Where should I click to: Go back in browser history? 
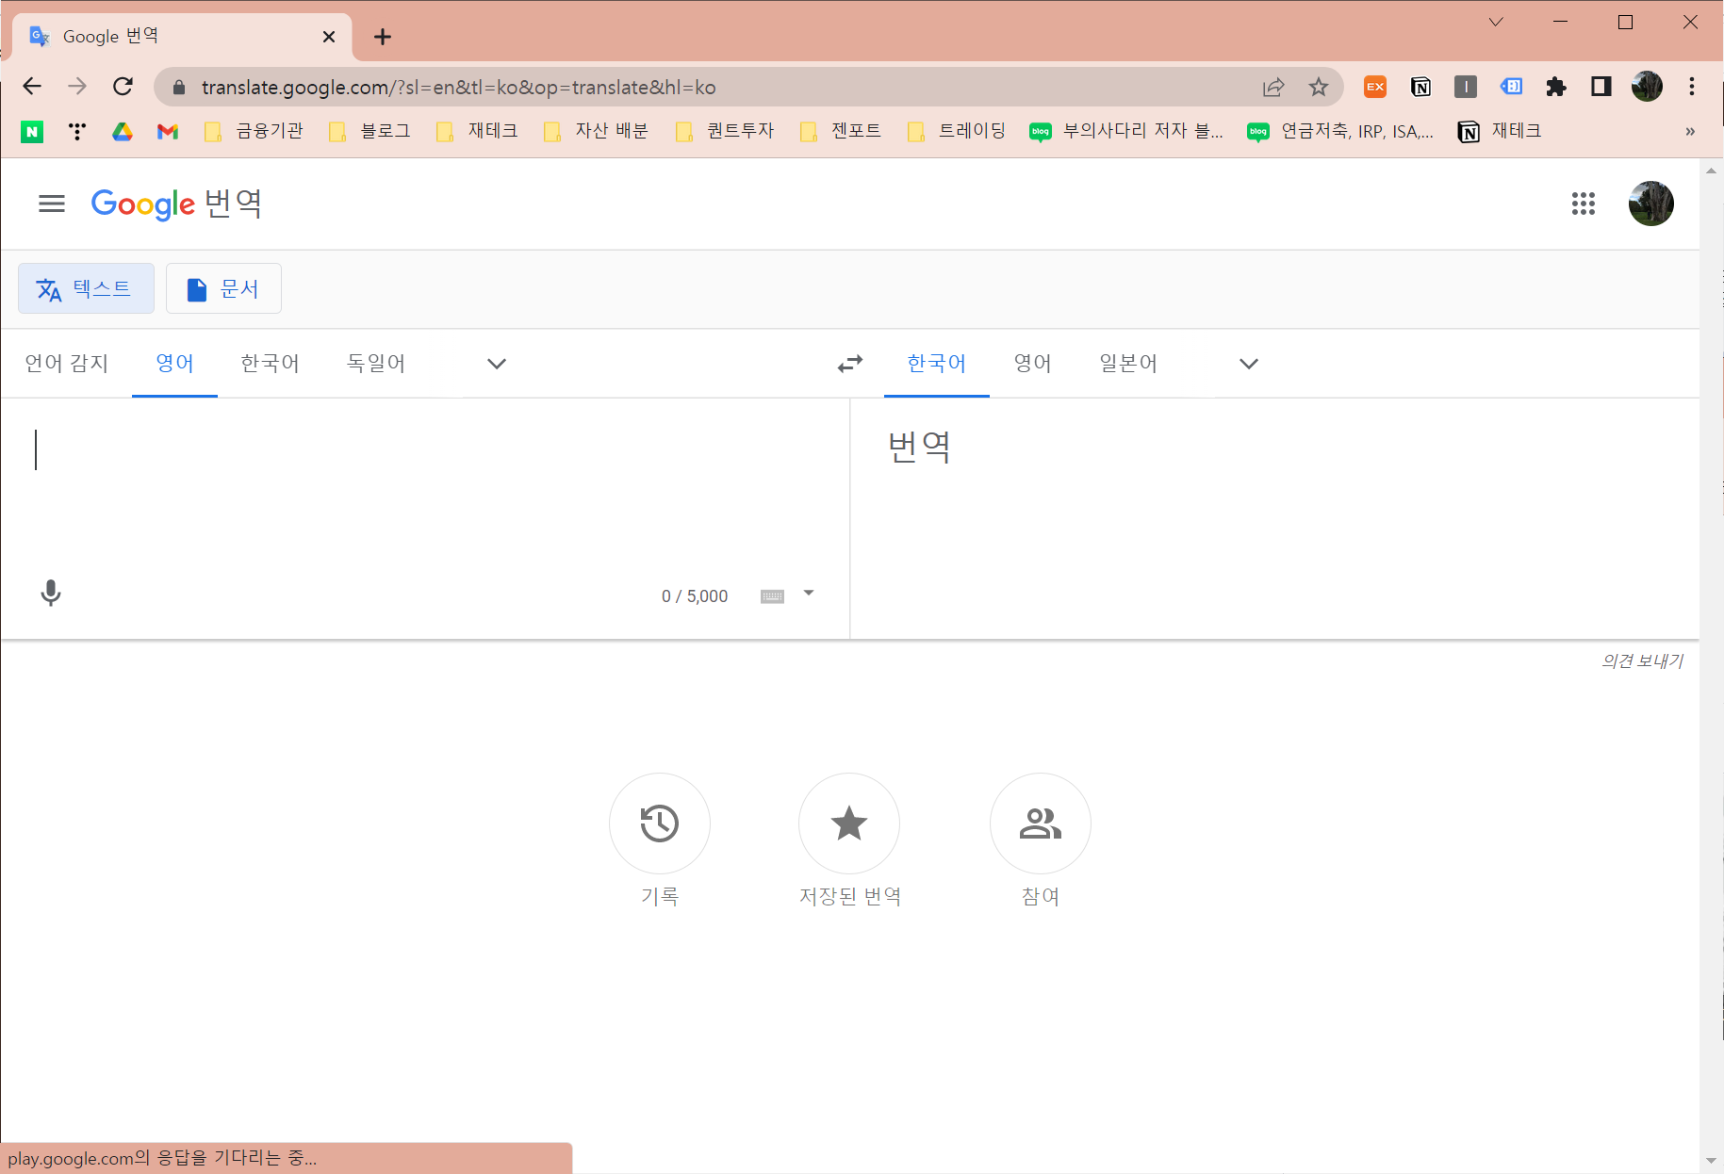coord(32,87)
